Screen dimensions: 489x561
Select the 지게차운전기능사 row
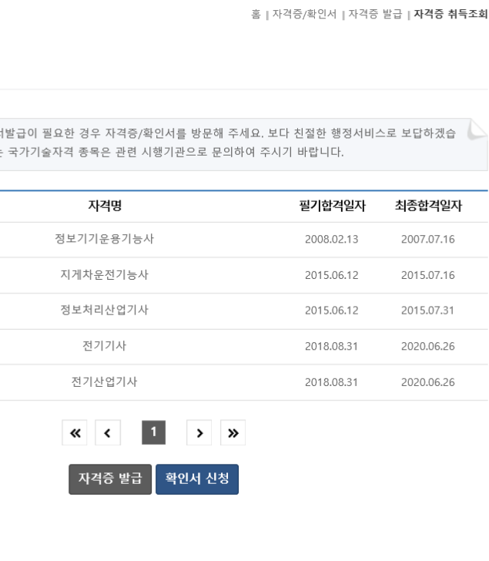click(x=244, y=275)
